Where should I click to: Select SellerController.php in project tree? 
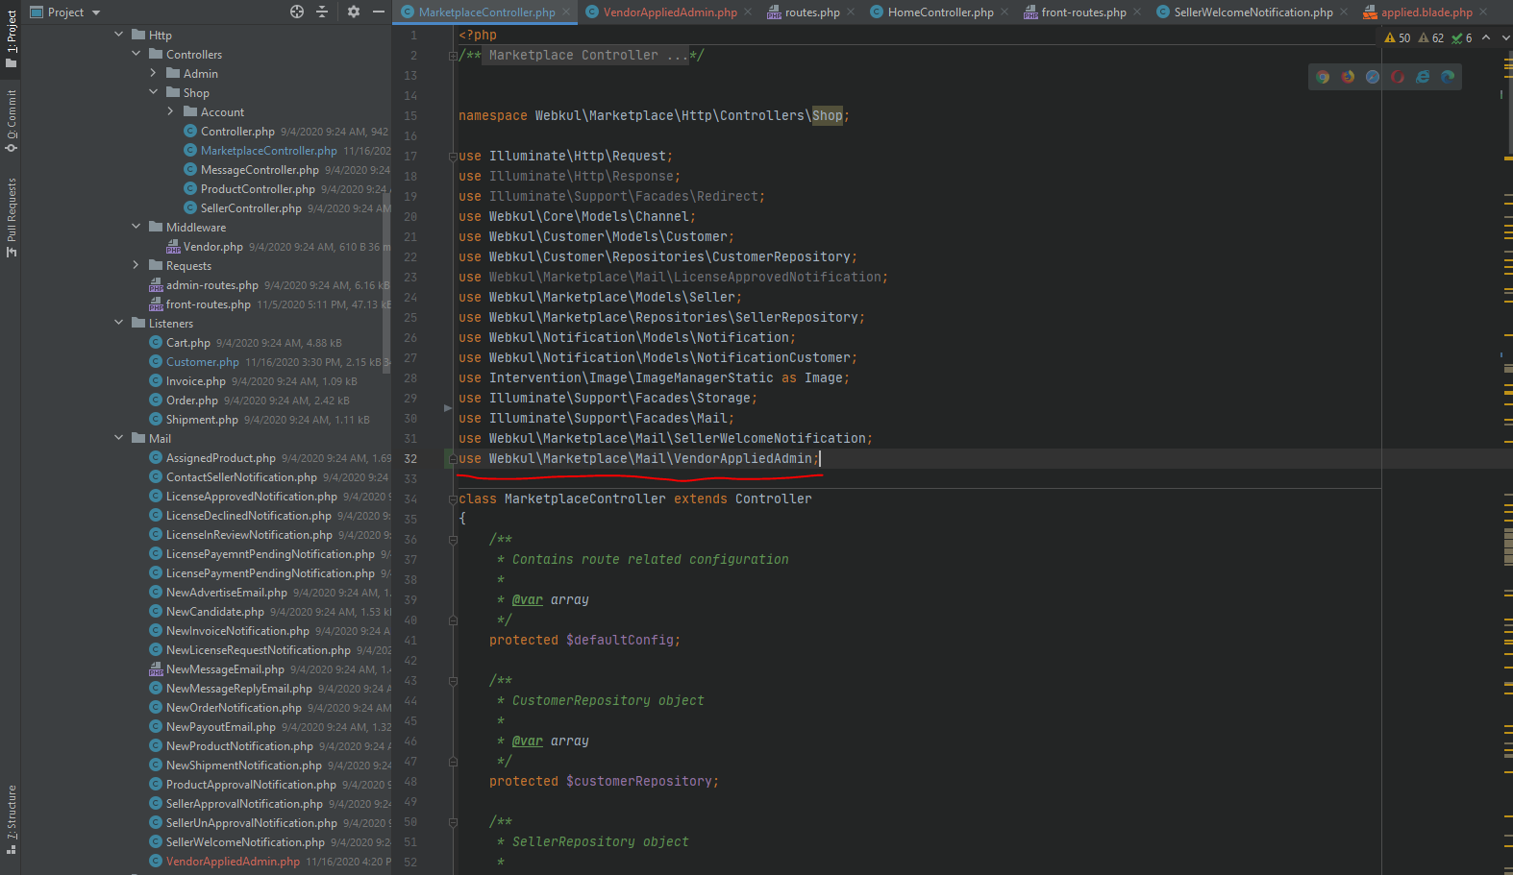[251, 208]
